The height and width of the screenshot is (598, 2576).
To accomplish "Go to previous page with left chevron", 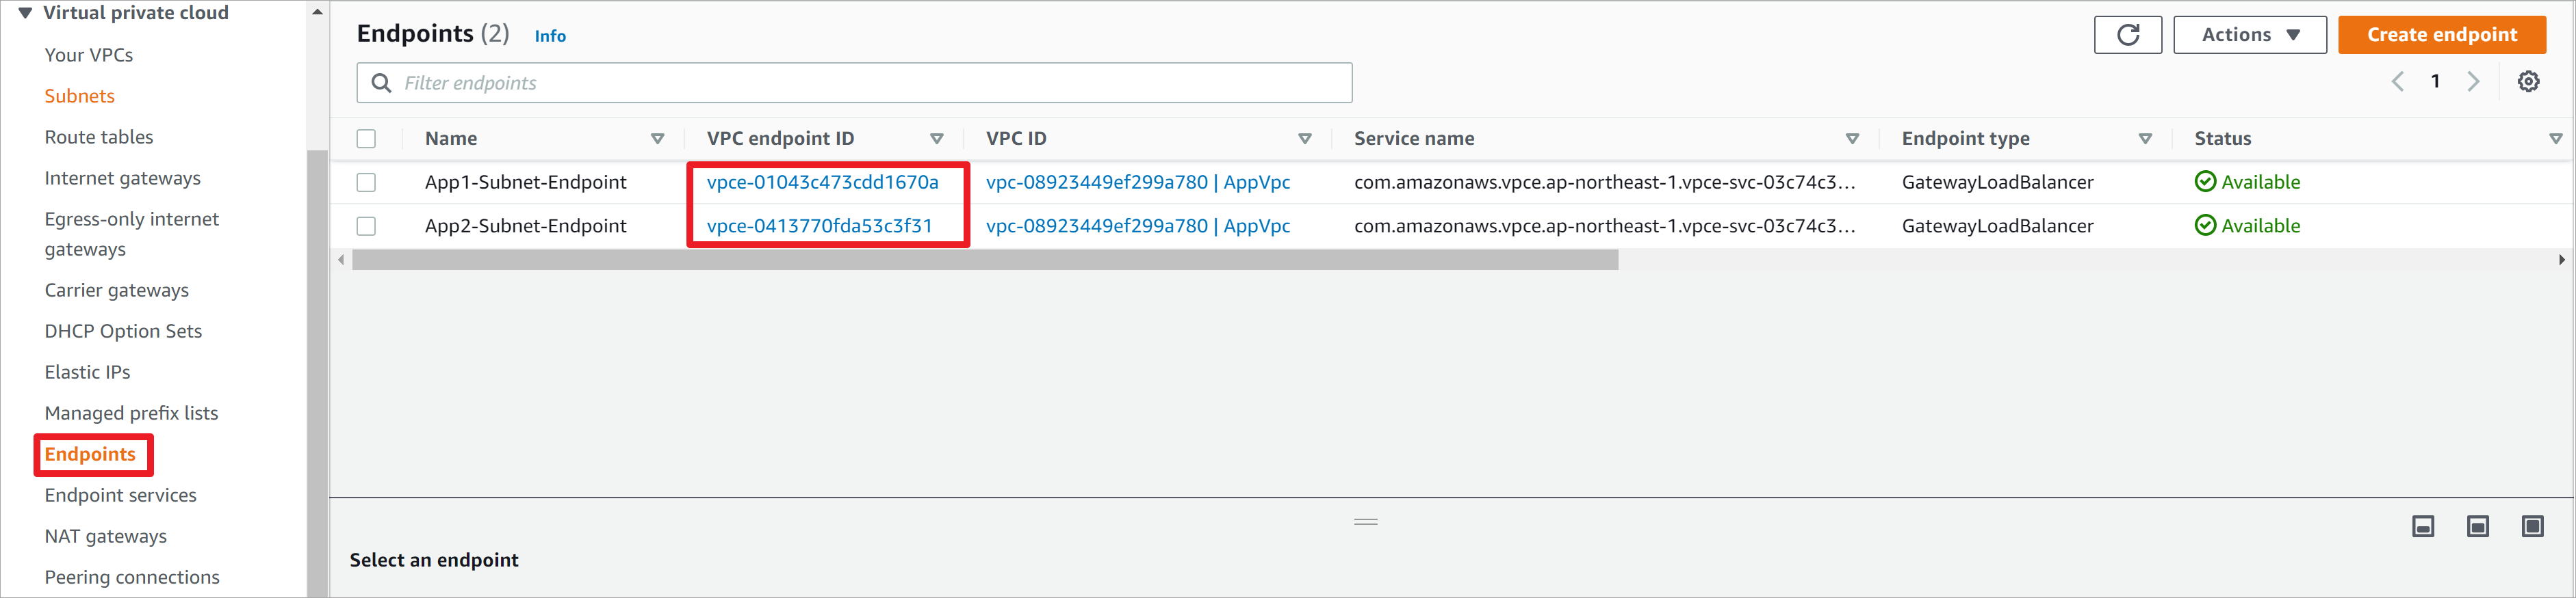I will point(2397,82).
